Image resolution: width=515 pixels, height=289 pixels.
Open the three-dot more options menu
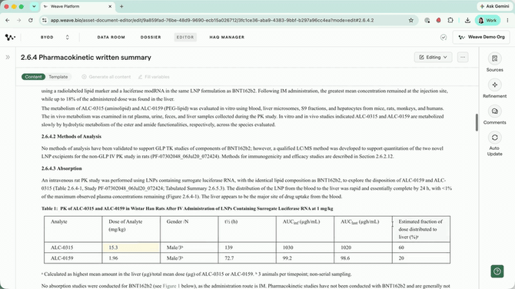[463, 57]
